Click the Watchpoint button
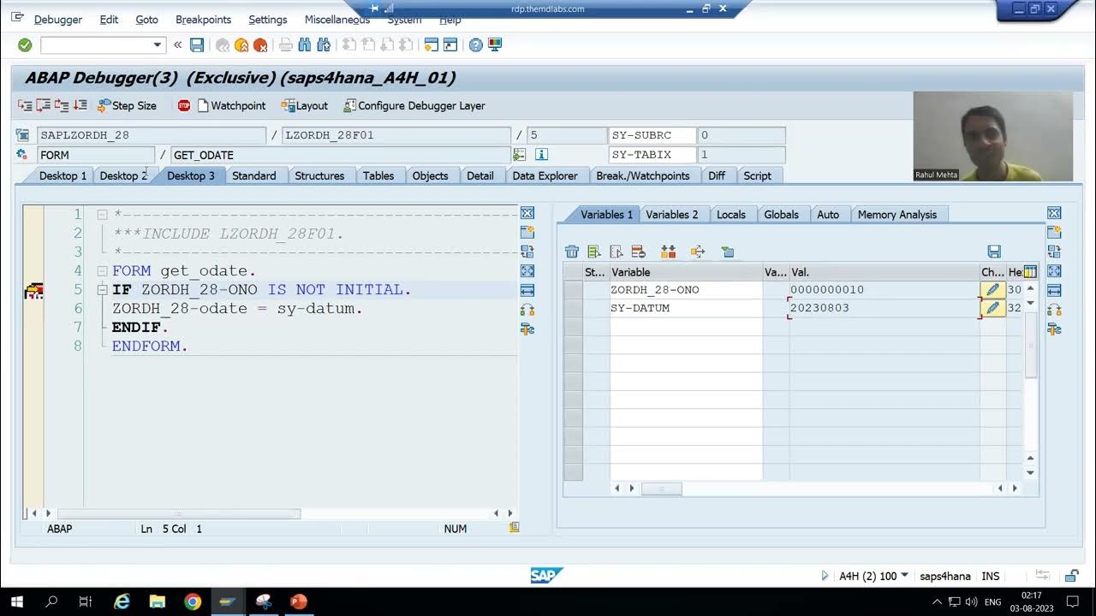The width and height of the screenshot is (1096, 616). tap(231, 105)
